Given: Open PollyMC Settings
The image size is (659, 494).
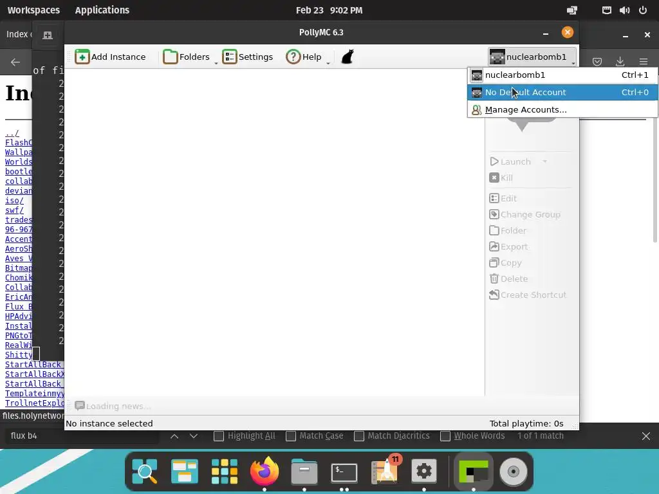Looking at the screenshot, I should [x=248, y=57].
